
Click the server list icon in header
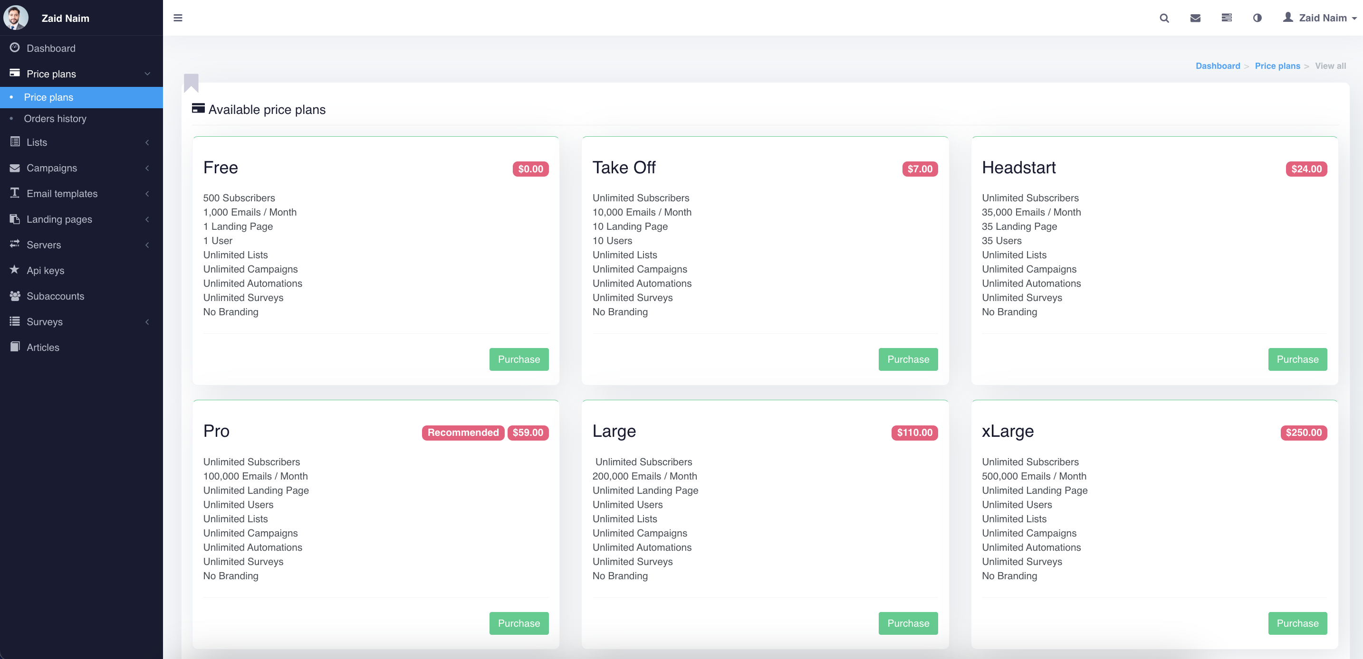click(1227, 18)
